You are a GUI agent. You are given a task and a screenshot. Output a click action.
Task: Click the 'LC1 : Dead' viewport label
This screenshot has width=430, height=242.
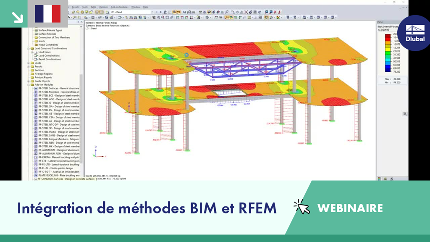point(91,29)
